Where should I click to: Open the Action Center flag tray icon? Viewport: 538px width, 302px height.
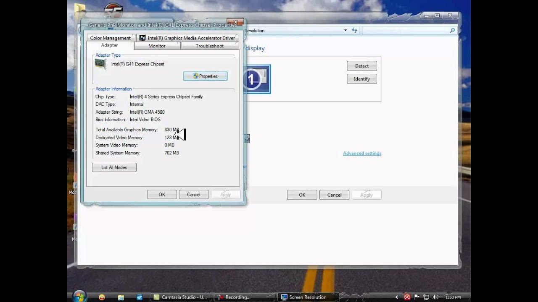(x=417, y=297)
